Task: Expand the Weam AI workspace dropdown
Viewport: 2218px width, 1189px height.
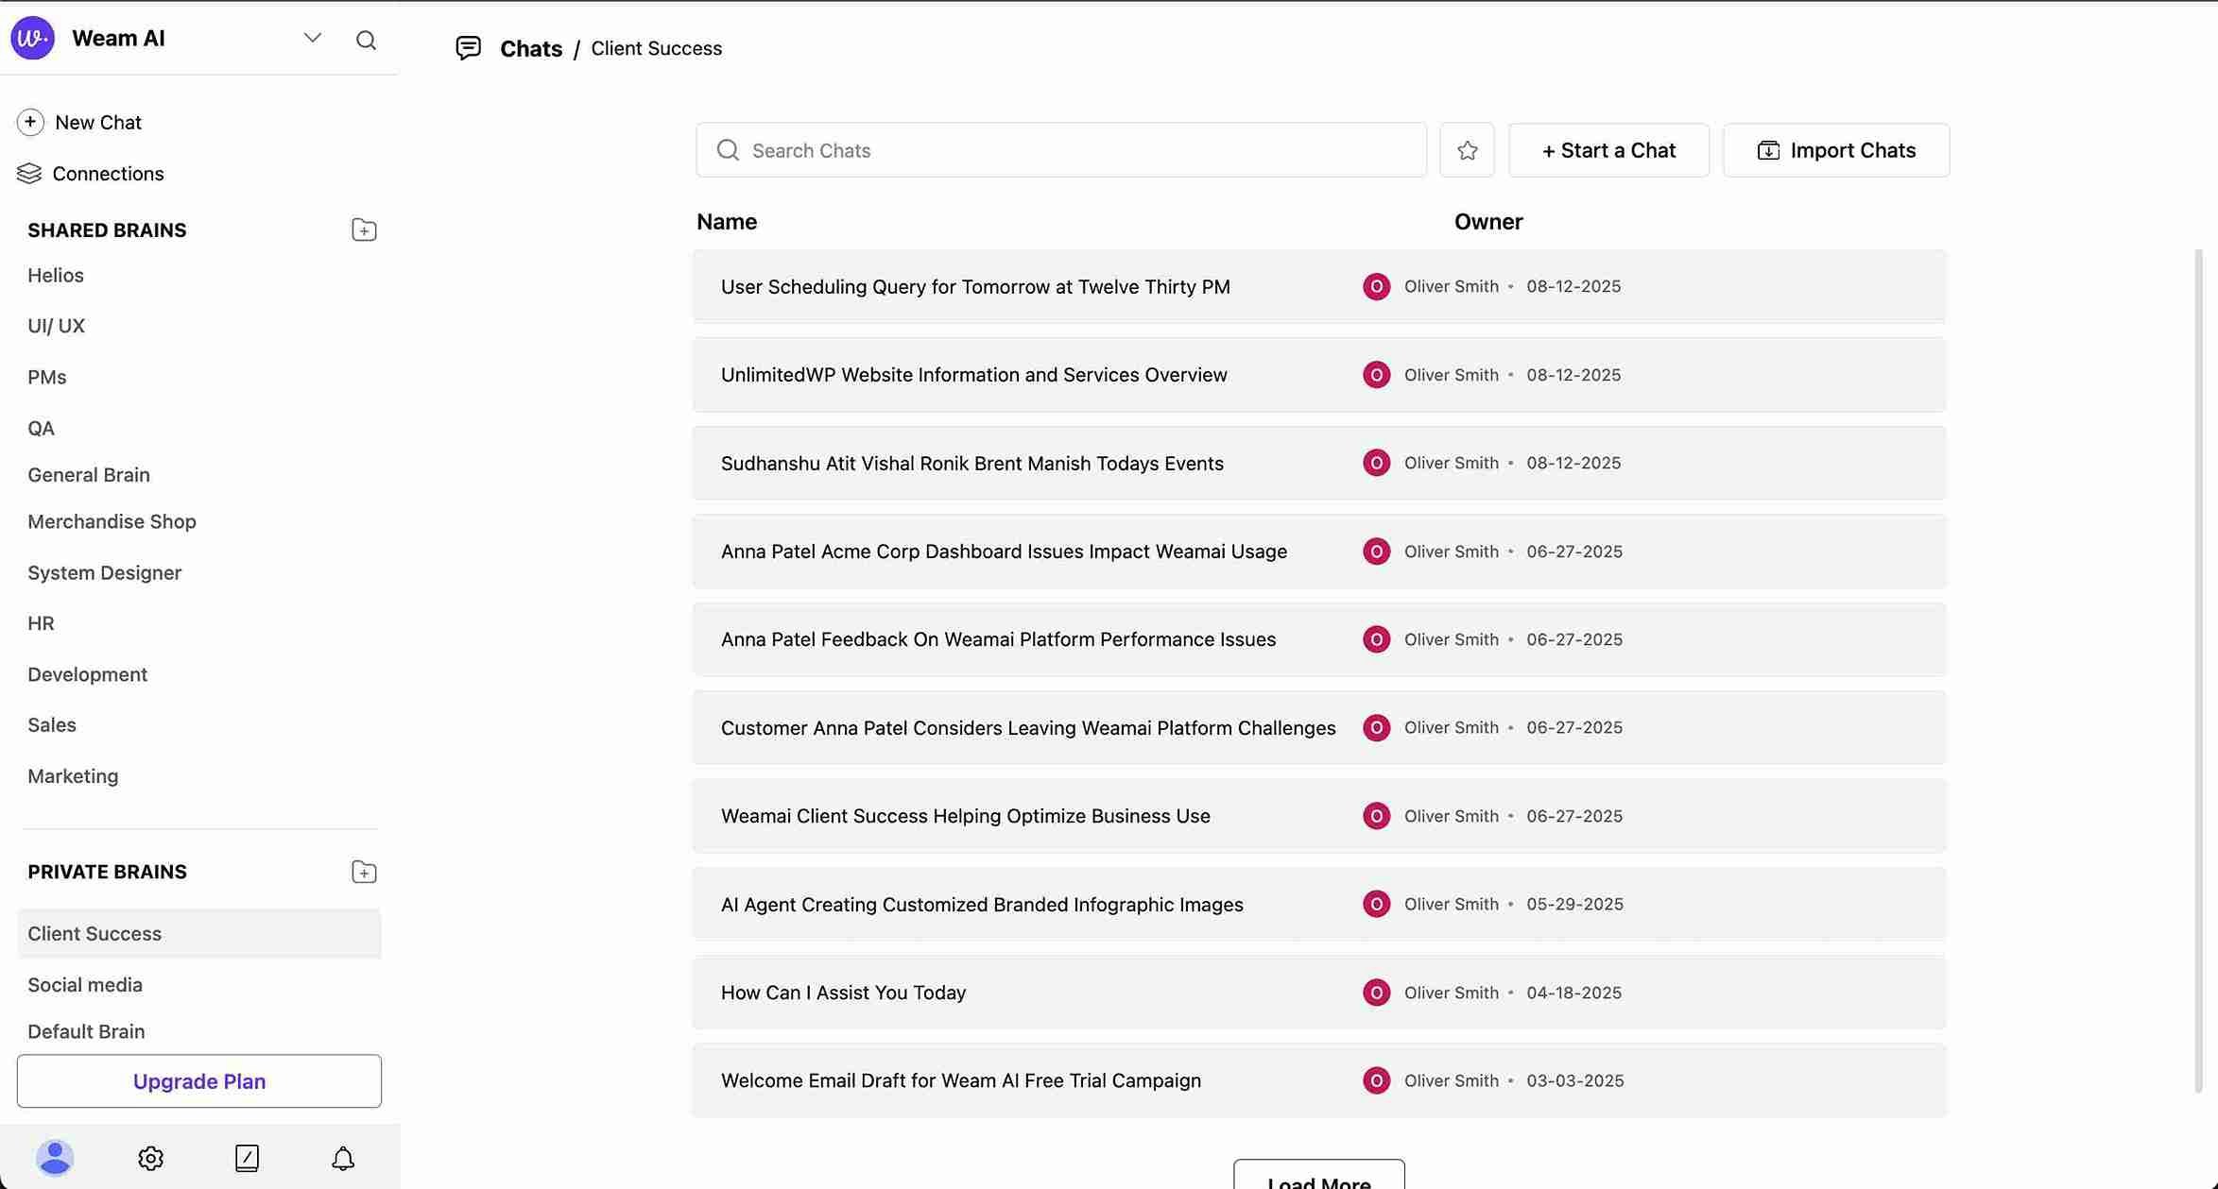Action: coord(313,38)
